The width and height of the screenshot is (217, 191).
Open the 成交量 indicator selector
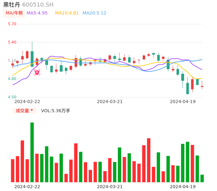22,111
